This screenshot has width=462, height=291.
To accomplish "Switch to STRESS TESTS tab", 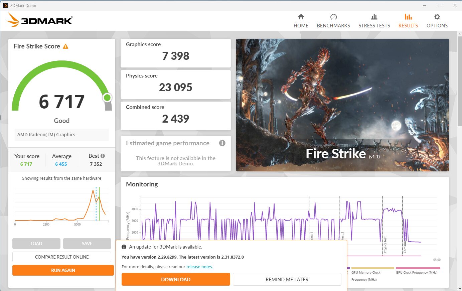I will (x=374, y=21).
